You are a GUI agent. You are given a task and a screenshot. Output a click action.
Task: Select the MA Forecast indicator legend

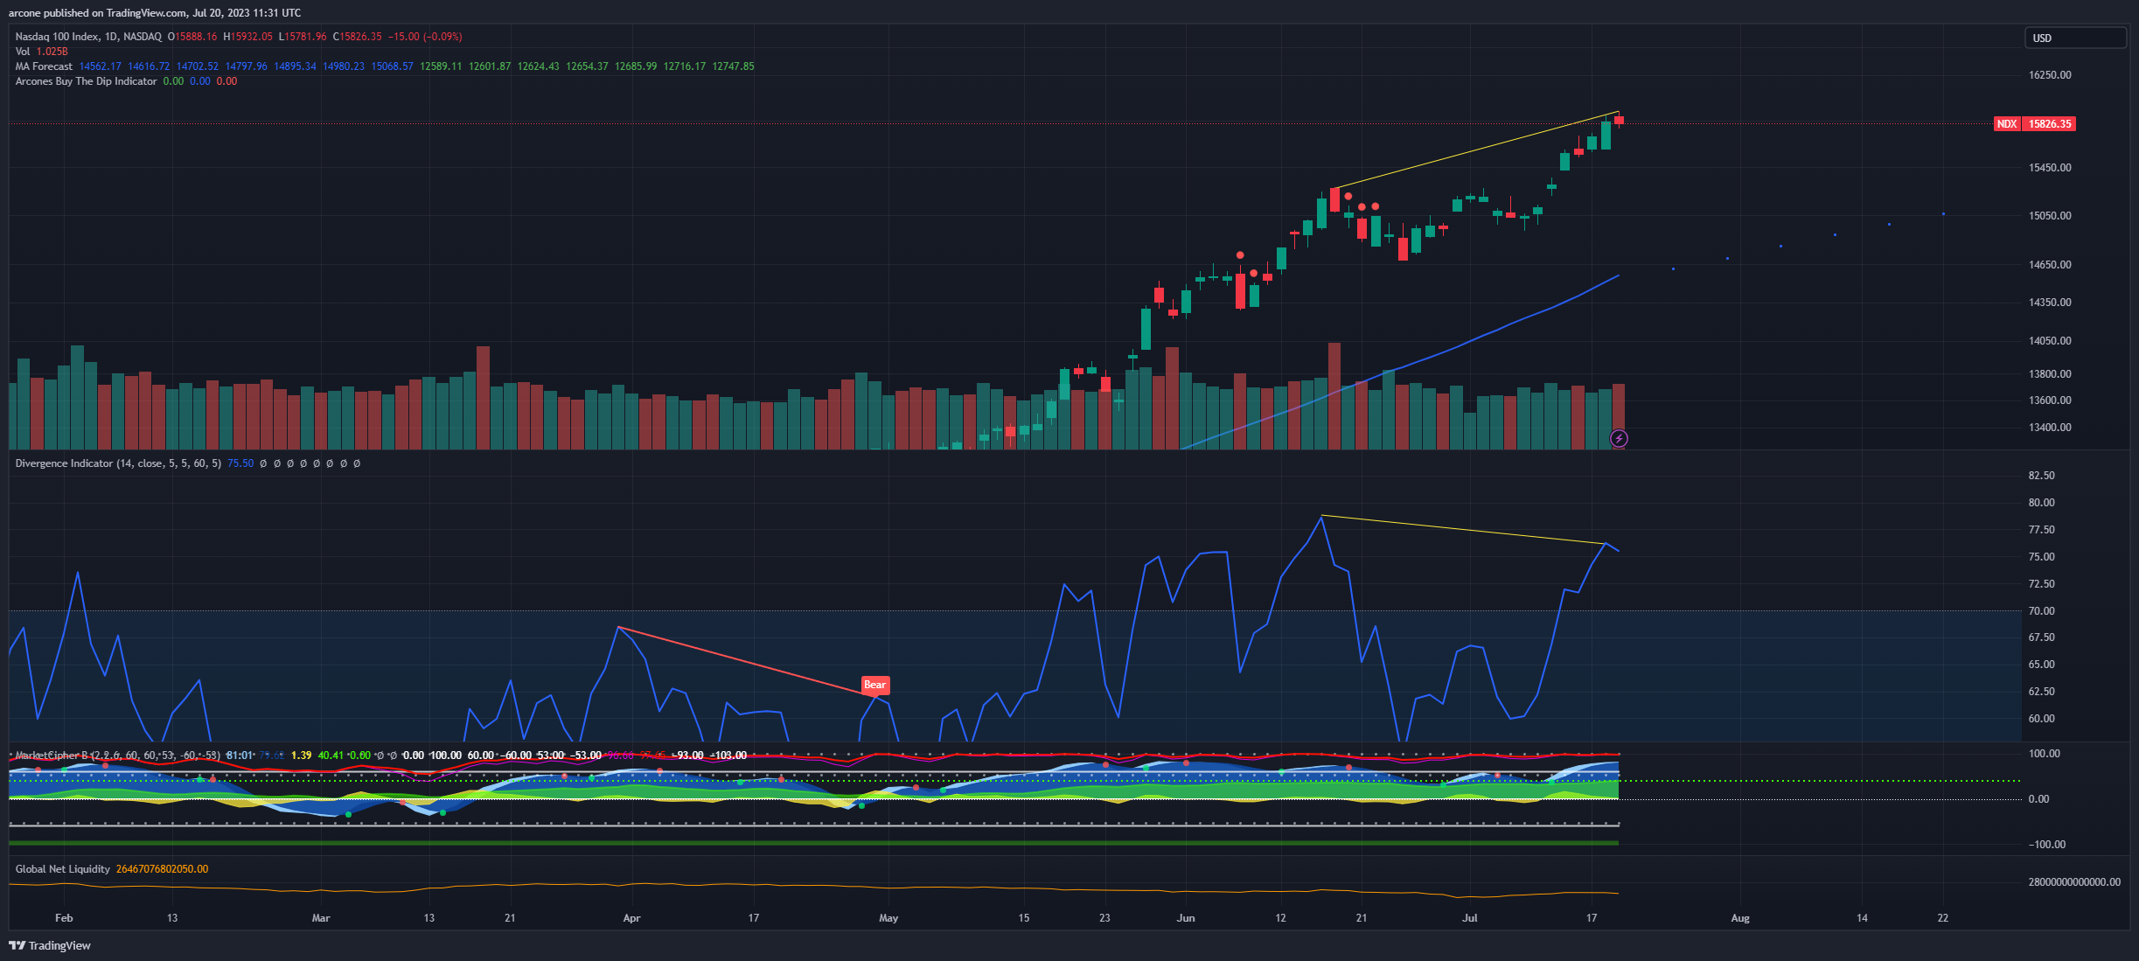(44, 66)
